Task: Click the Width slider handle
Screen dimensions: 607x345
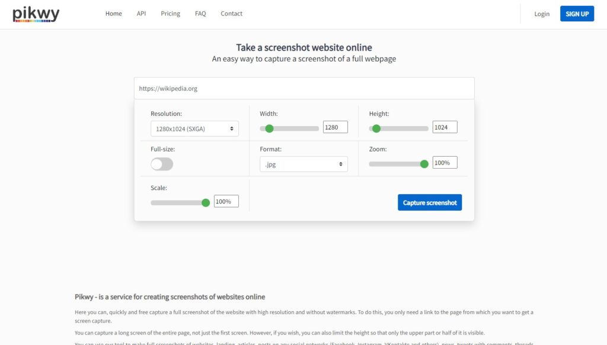Action: (269, 128)
